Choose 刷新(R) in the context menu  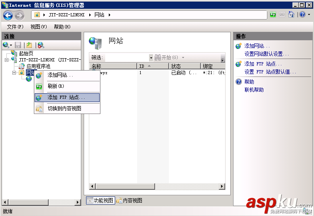[x=67, y=86]
